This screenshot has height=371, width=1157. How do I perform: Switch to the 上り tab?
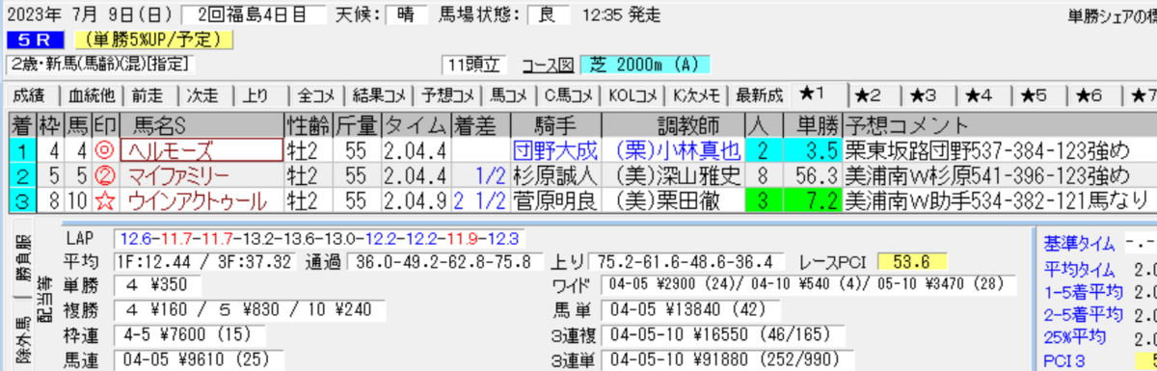pyautogui.click(x=255, y=95)
